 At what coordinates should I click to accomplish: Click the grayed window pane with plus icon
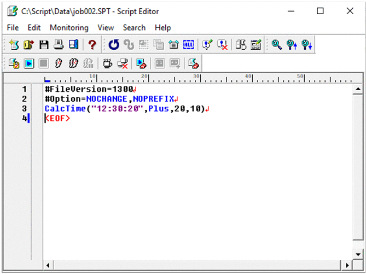(175, 63)
